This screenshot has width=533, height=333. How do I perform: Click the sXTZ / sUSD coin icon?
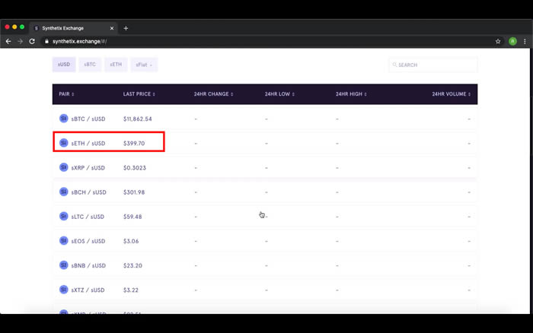coord(63,290)
